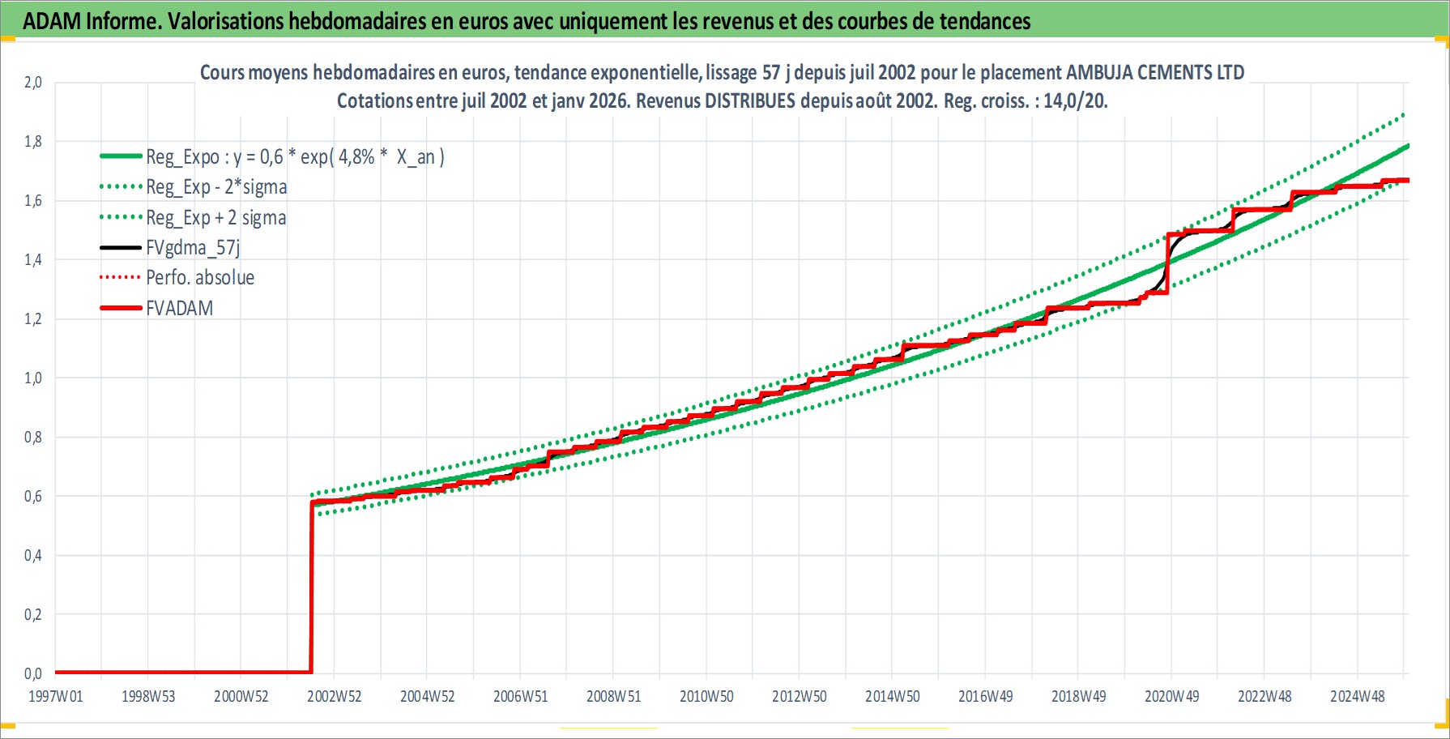Click the x-axis label 2022W48

(x=1265, y=696)
